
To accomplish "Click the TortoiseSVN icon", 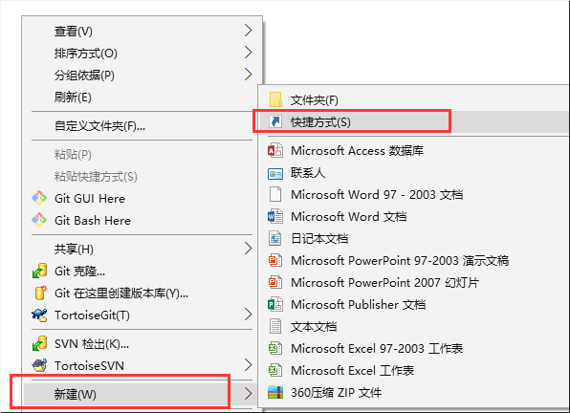I will 39,365.
